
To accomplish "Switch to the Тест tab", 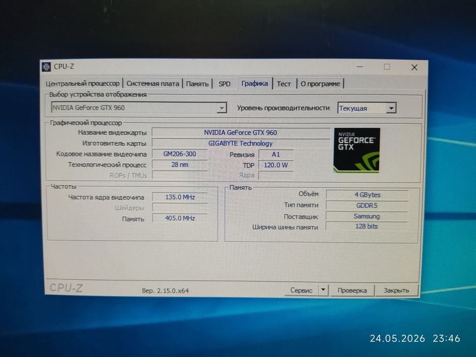I will [x=283, y=84].
